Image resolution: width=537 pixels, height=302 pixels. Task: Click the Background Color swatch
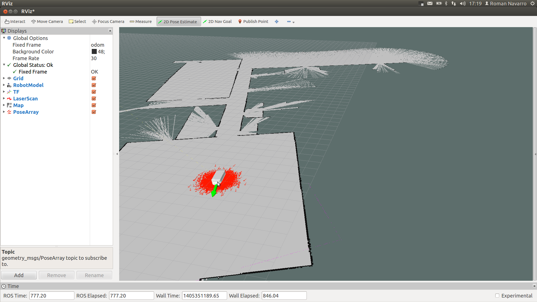pos(94,51)
